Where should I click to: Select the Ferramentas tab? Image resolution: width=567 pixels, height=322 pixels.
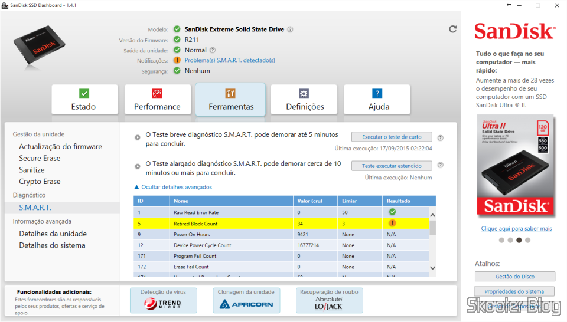tap(231, 100)
